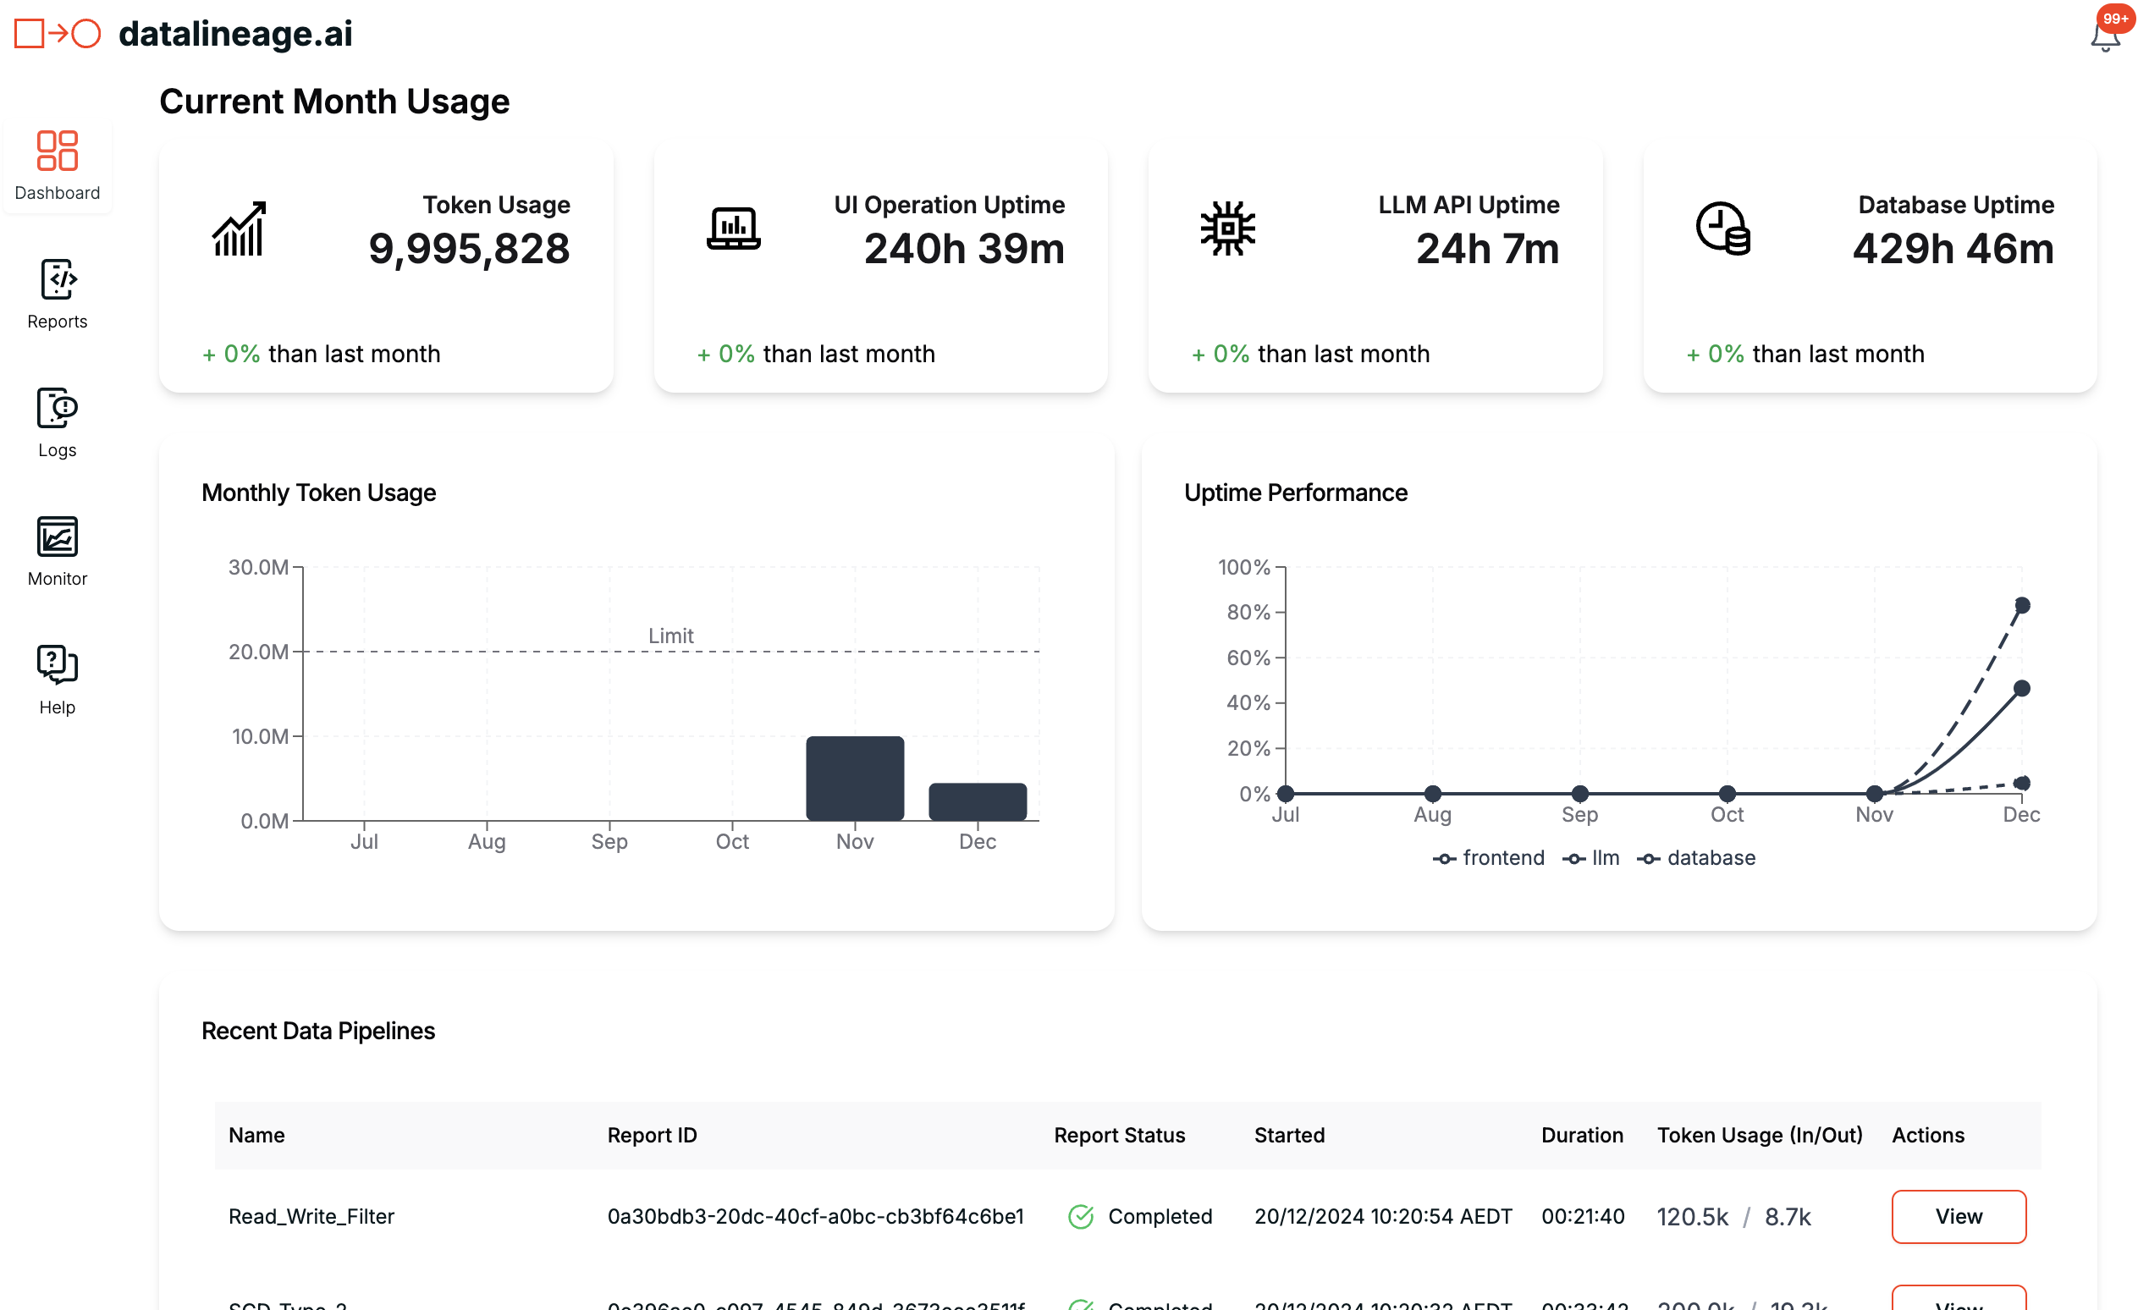
Task: Select the Duration column header
Action: (1582, 1135)
